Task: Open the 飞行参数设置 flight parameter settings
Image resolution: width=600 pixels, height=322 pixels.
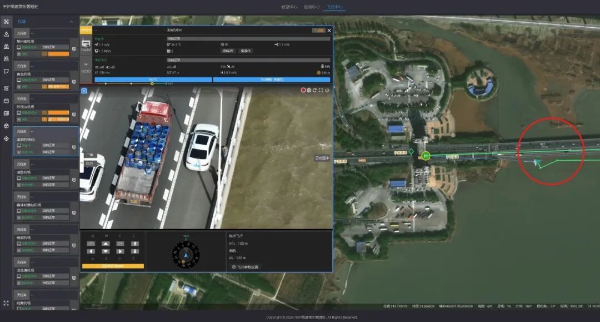Action: click(245, 267)
